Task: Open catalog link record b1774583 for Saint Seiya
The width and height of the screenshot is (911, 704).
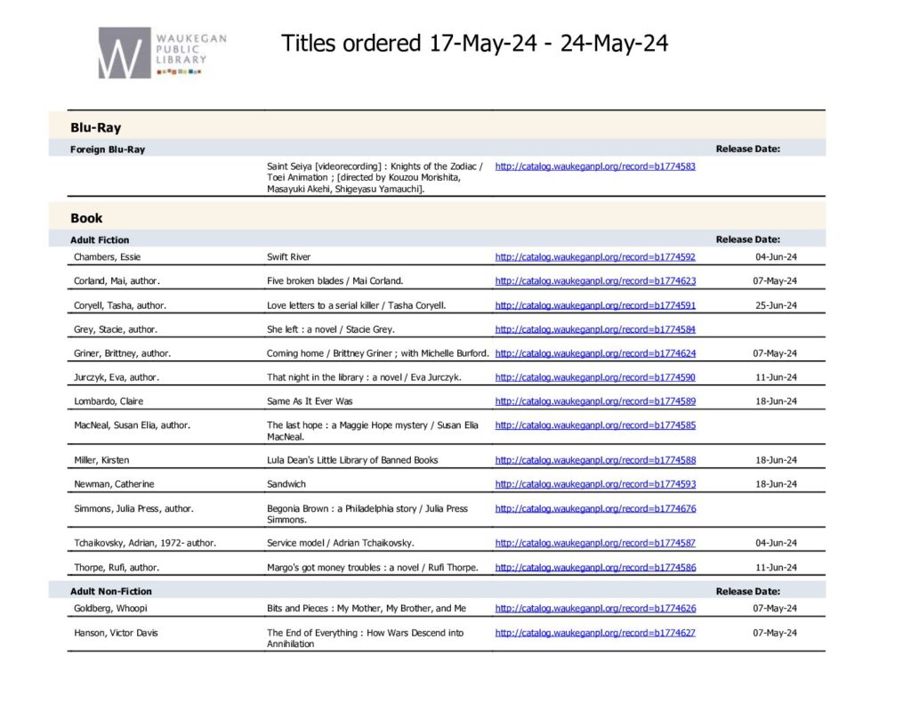Action: (x=595, y=166)
